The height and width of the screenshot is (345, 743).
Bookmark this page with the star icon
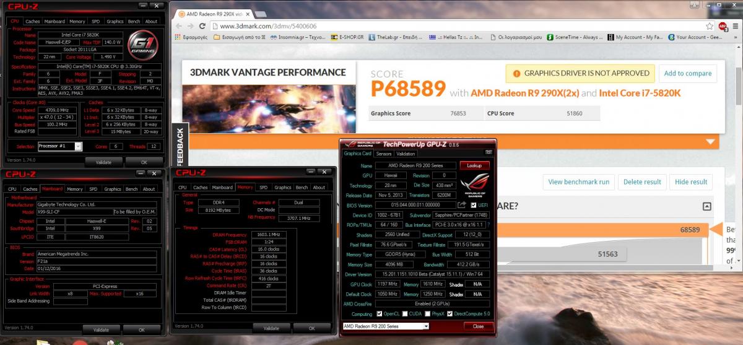coord(710,26)
